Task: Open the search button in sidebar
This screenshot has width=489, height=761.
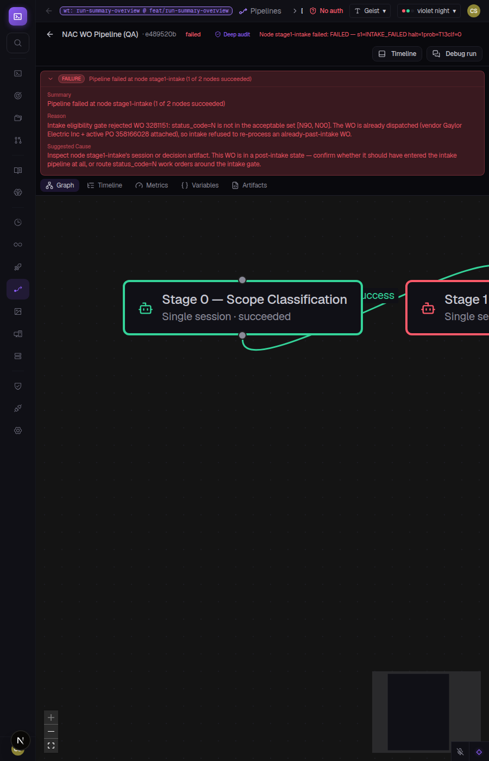Action: [x=18, y=43]
